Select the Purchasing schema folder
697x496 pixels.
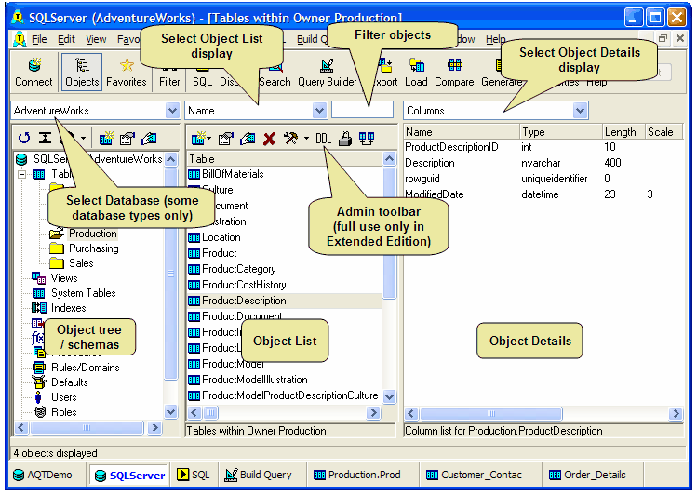click(x=93, y=248)
